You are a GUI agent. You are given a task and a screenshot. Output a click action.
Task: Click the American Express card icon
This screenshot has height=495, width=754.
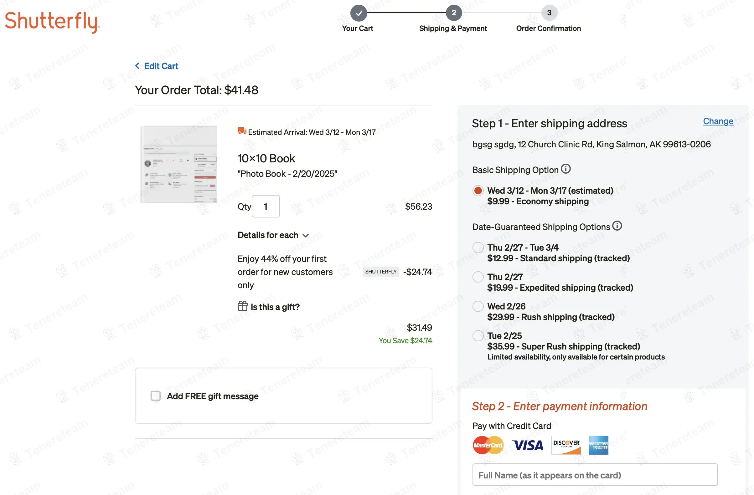598,445
